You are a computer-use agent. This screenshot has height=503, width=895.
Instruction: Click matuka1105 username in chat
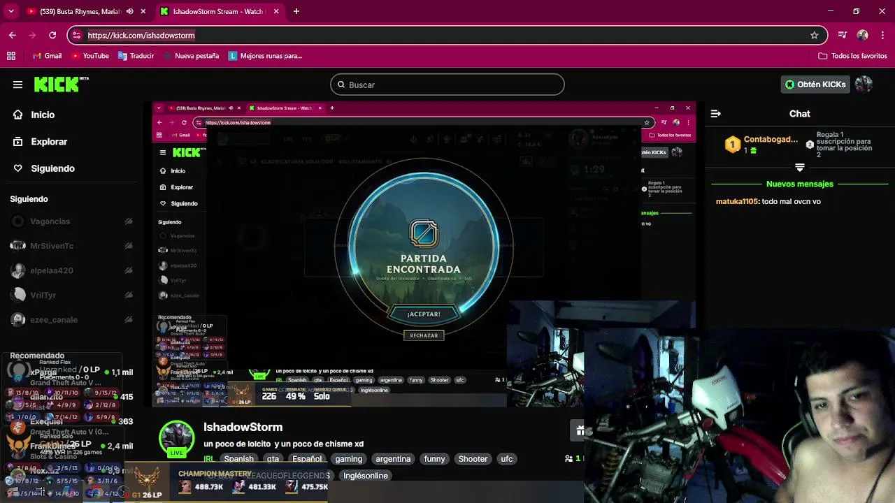coord(737,201)
